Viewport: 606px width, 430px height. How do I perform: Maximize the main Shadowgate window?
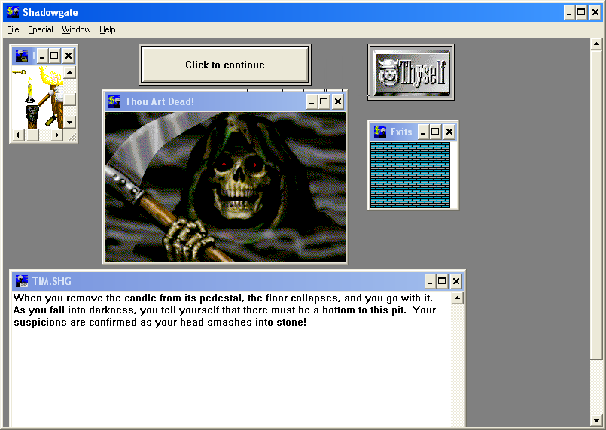tap(581, 12)
